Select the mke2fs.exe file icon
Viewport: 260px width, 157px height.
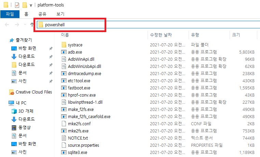[x=64, y=131]
